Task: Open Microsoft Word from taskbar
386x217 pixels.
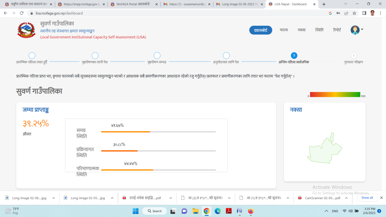Action: [x=240, y=211]
